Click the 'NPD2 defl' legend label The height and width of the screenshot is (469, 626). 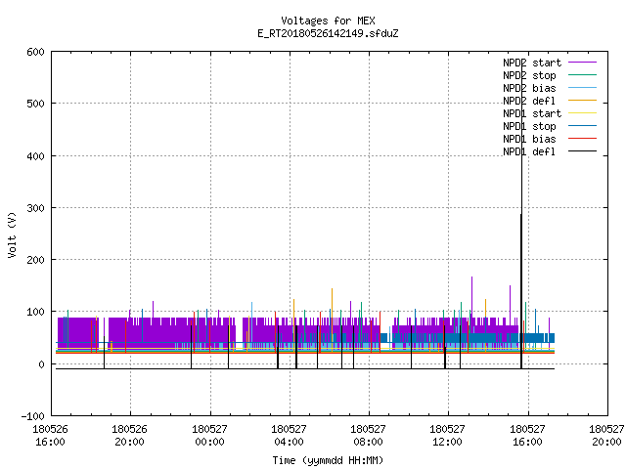529,101
